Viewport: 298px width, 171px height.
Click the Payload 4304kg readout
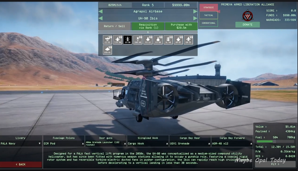[x=275, y=131]
